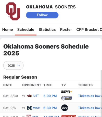
Task: Open the CFP Bracket tab
Action: 89,30
